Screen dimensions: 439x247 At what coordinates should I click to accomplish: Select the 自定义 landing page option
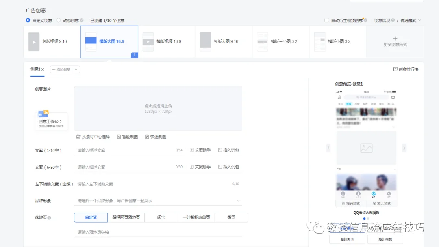pyautogui.click(x=91, y=217)
